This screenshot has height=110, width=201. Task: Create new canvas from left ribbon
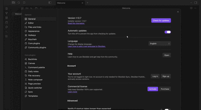[x=7, y=18]
